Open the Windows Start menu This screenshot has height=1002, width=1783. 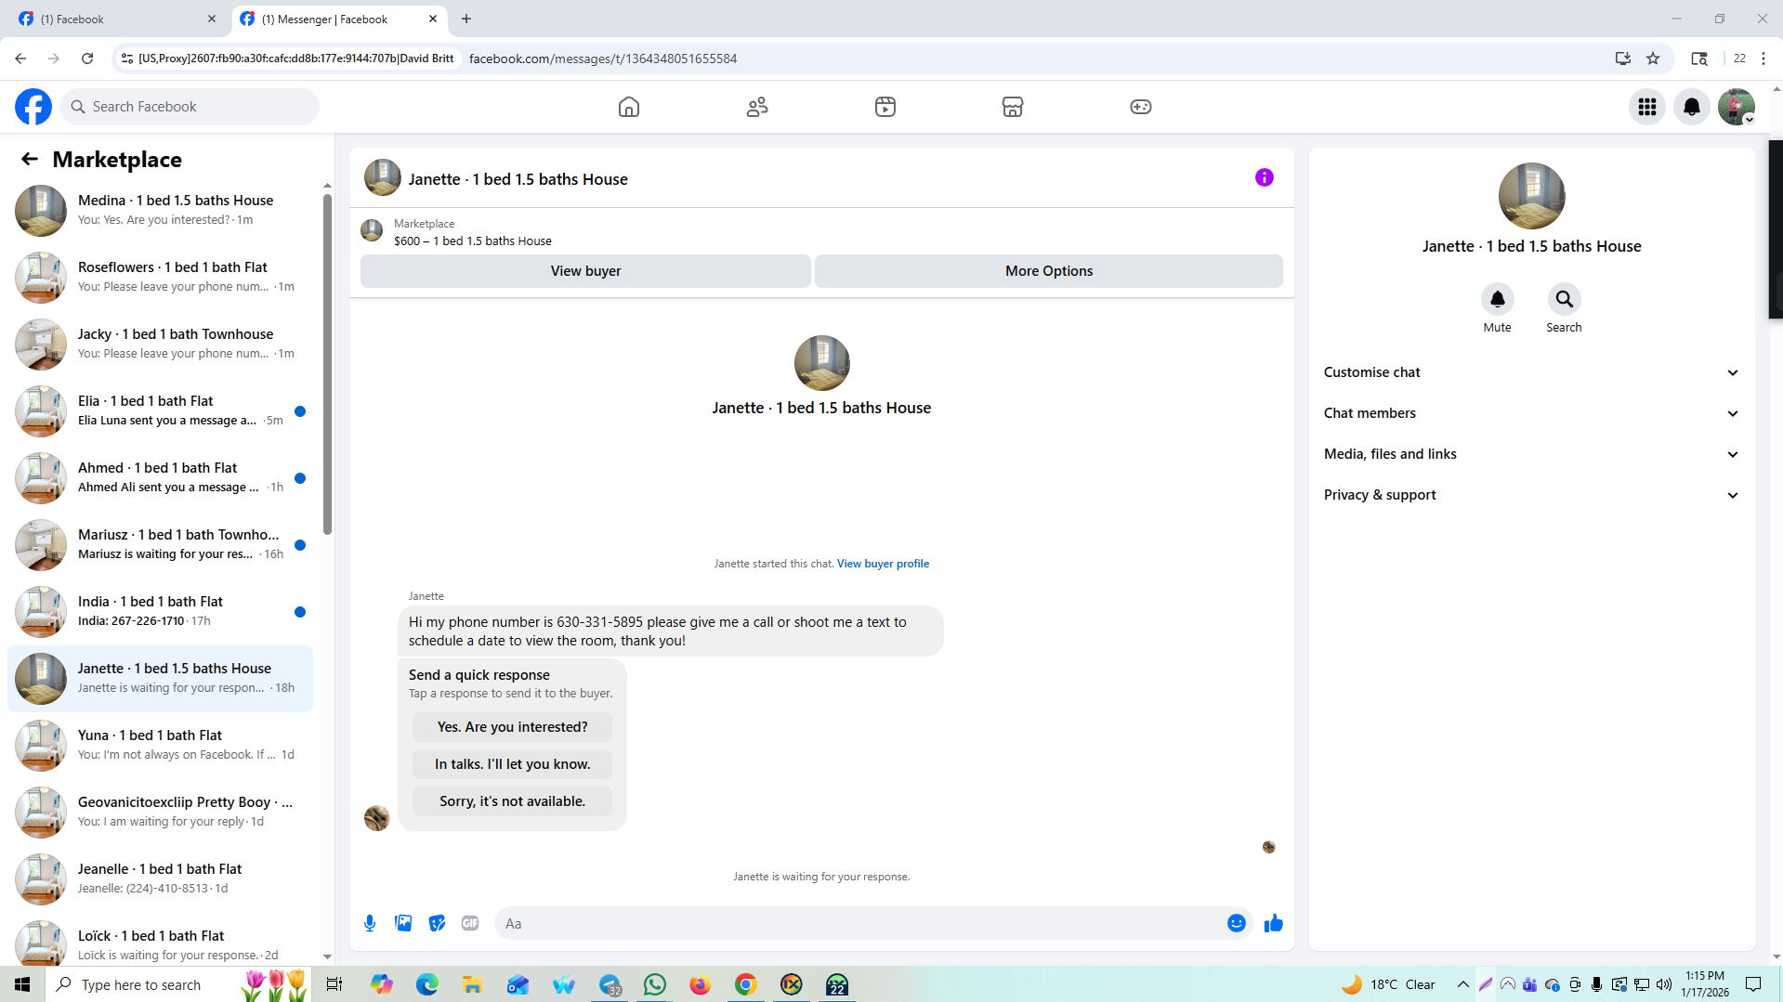[22, 984]
